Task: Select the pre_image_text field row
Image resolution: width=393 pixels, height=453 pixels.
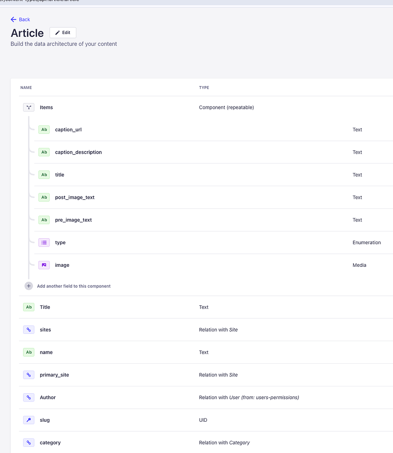Action: [214, 220]
